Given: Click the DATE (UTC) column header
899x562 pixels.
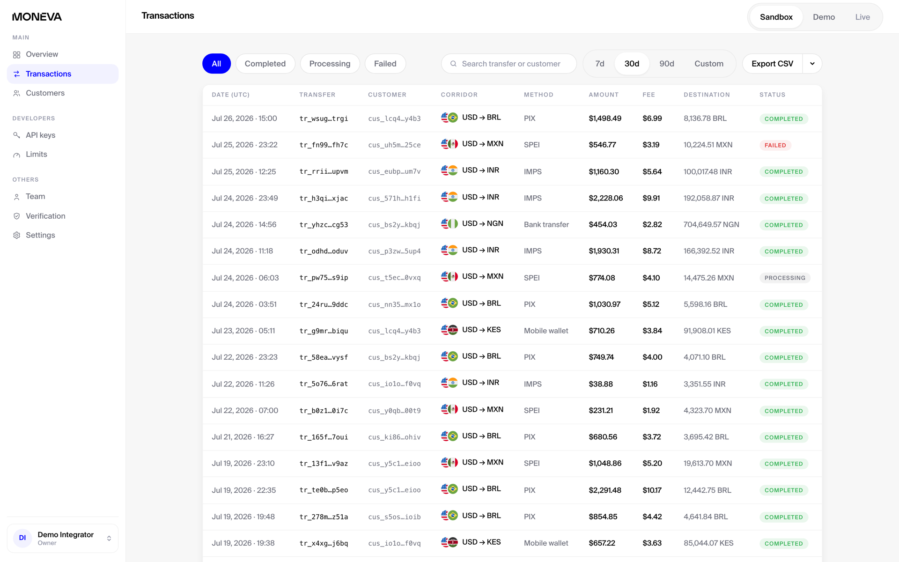Looking at the screenshot, I should (x=230, y=95).
